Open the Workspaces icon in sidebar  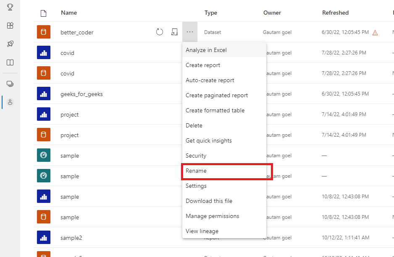(10, 84)
